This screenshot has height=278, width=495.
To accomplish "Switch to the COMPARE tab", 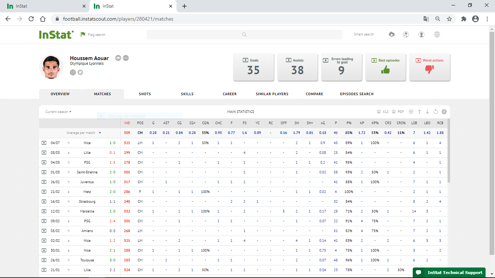I will [315, 94].
